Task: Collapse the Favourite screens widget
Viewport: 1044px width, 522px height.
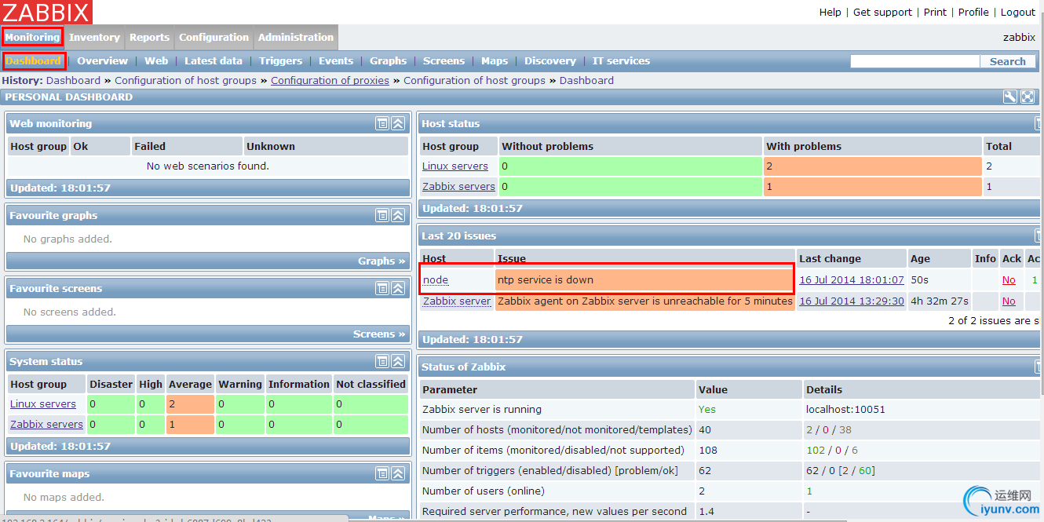Action: pyautogui.click(x=398, y=288)
